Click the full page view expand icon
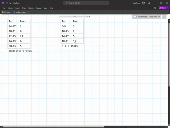 point(164,17)
